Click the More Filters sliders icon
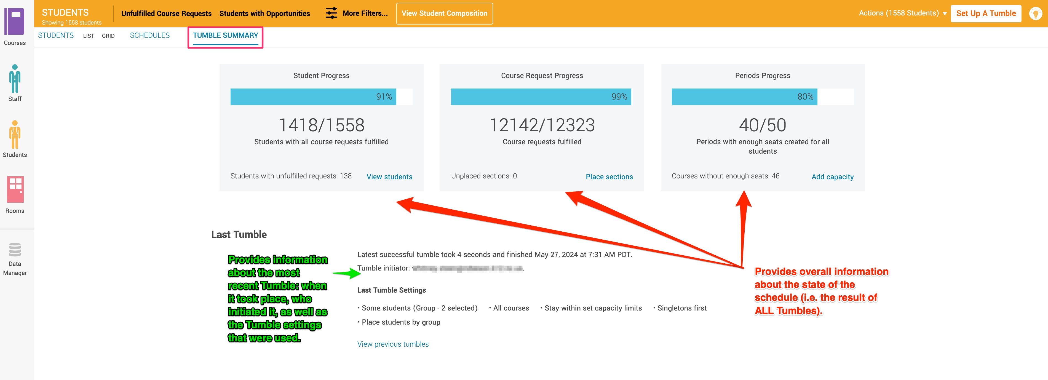 coord(331,14)
